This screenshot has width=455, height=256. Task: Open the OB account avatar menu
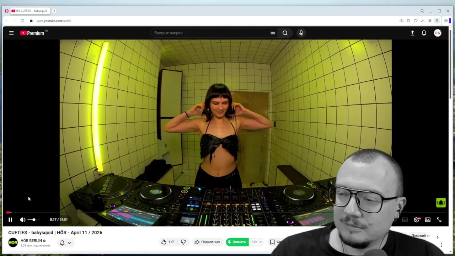coord(438,33)
